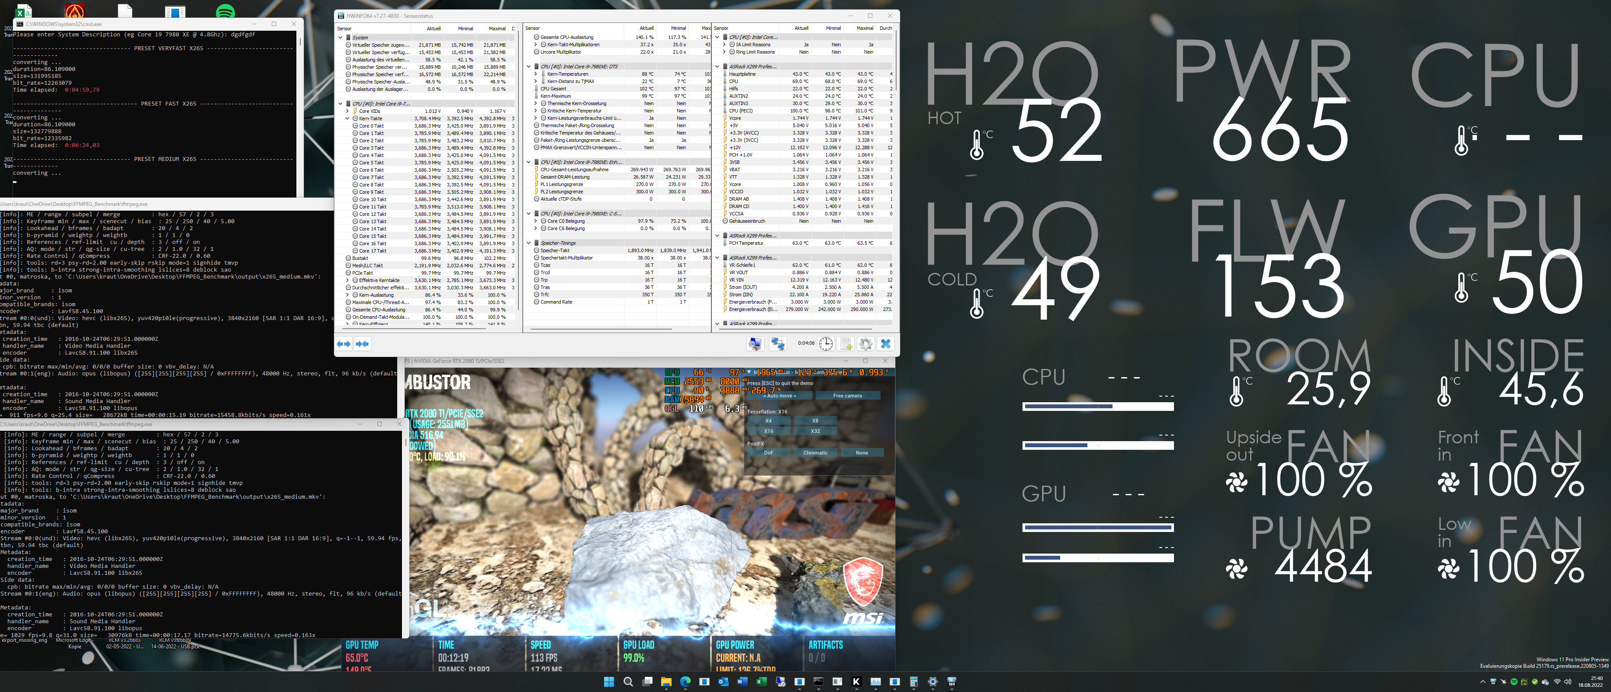1611x692 pixels.
Task: Expand the Effektive Kerntakte row
Action: (348, 280)
